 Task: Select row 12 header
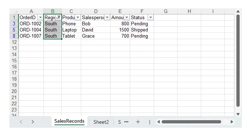14,42
